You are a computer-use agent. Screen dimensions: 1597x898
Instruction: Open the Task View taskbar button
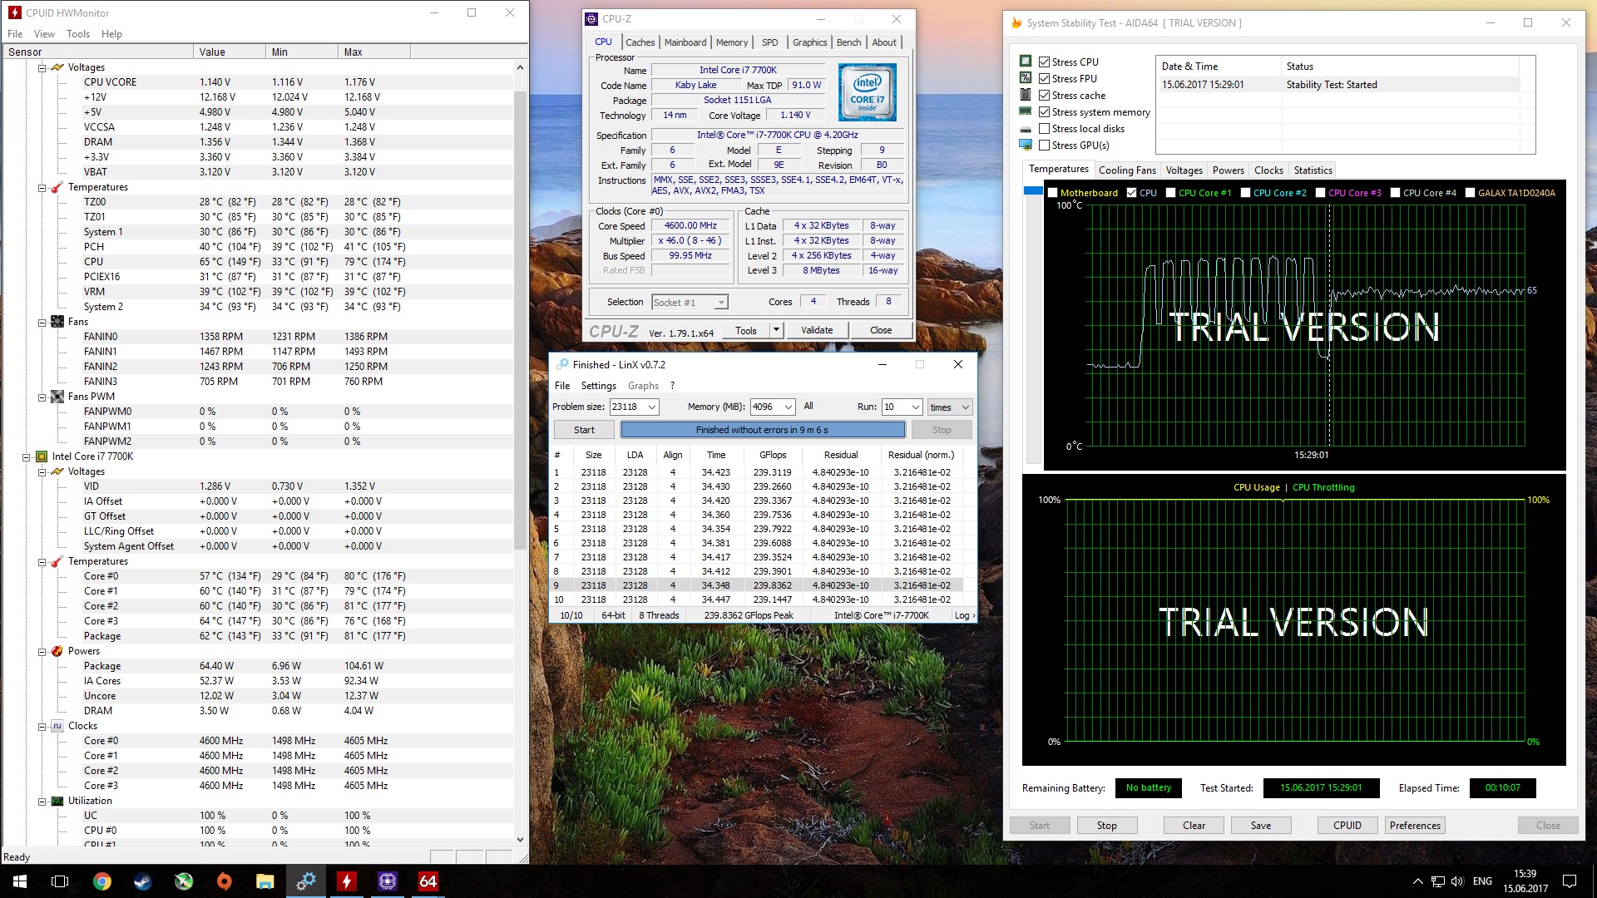60,881
